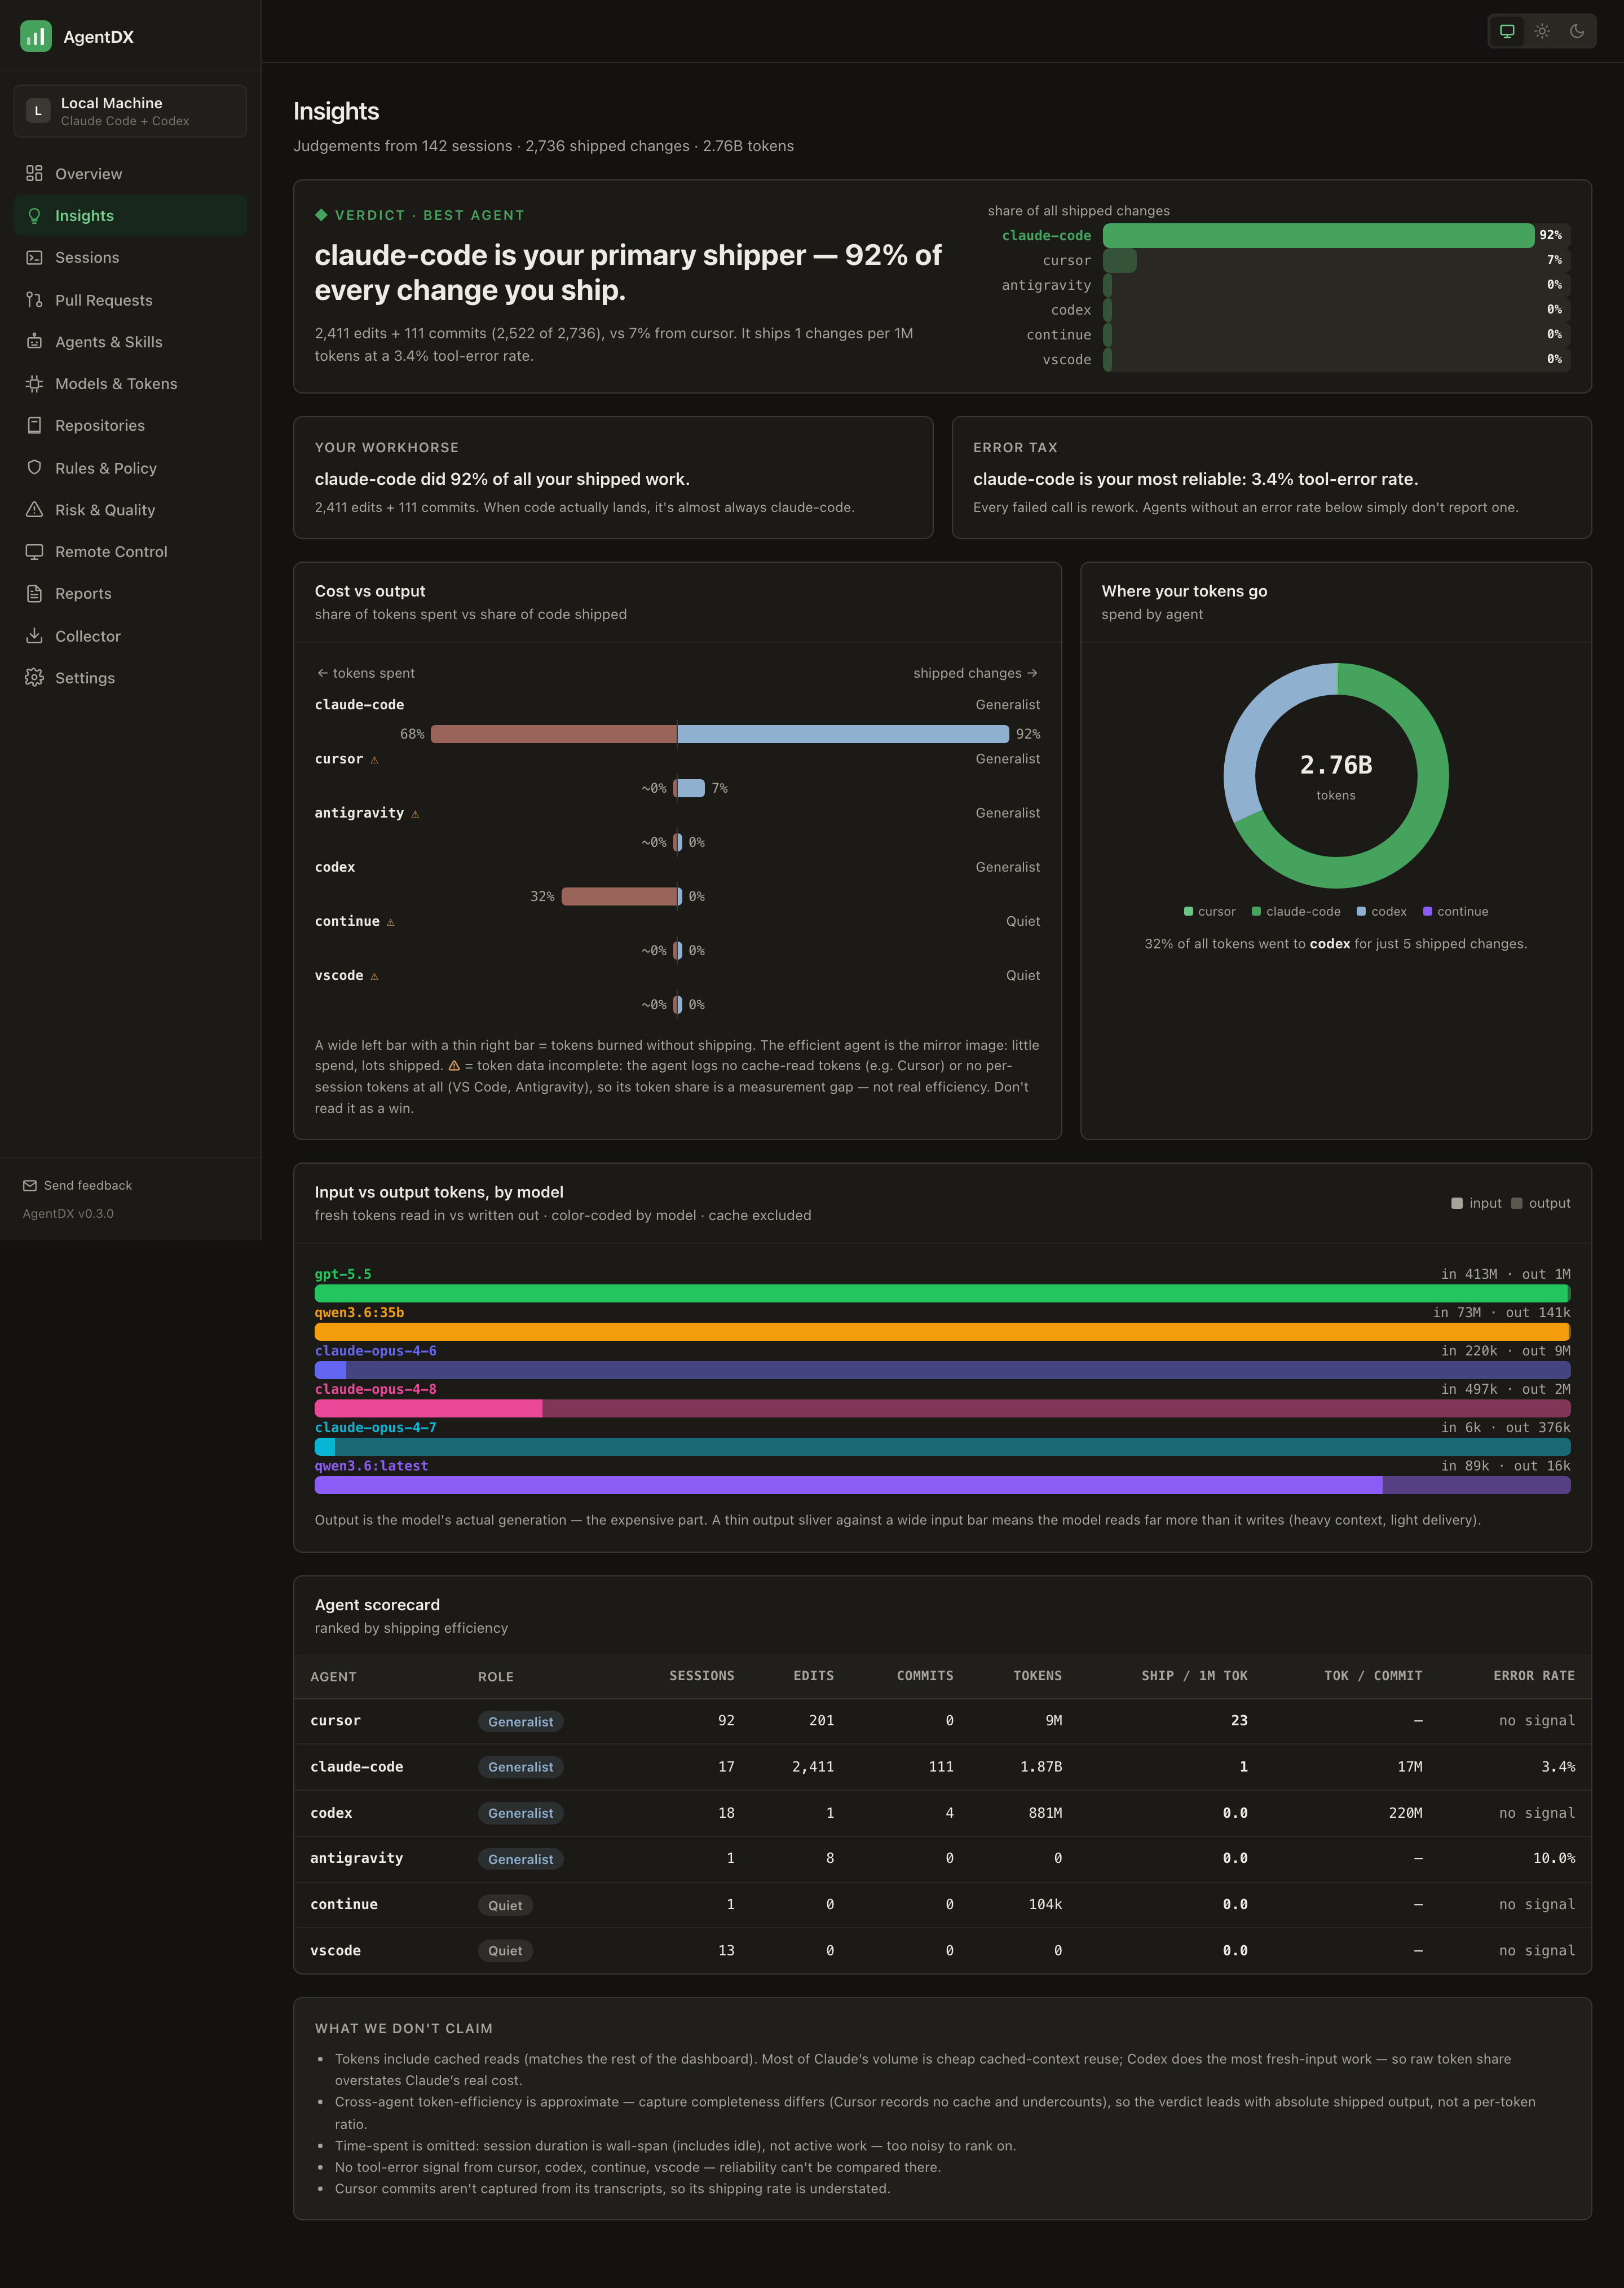
Task: Click the Generalist badge in codex row
Action: [x=520, y=1813]
